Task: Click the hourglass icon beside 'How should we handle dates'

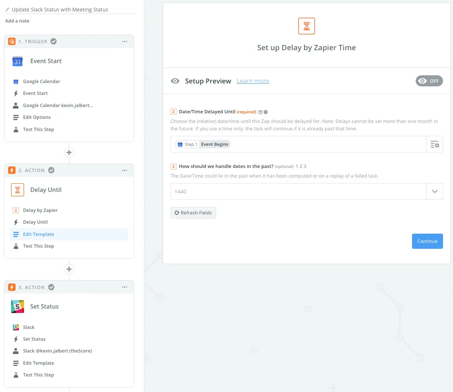Action: [174, 166]
